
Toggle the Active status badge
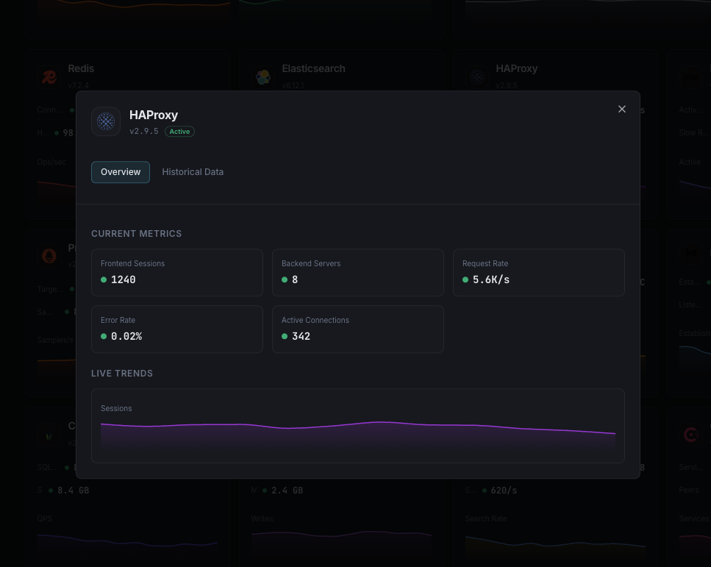click(x=179, y=132)
